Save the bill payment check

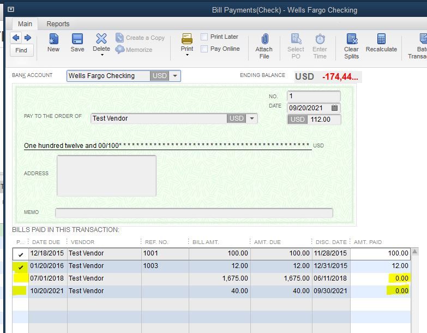(x=77, y=43)
